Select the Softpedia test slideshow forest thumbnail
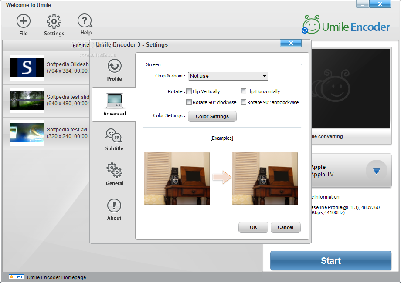Viewport: 401px width, 283px height. 27,101
